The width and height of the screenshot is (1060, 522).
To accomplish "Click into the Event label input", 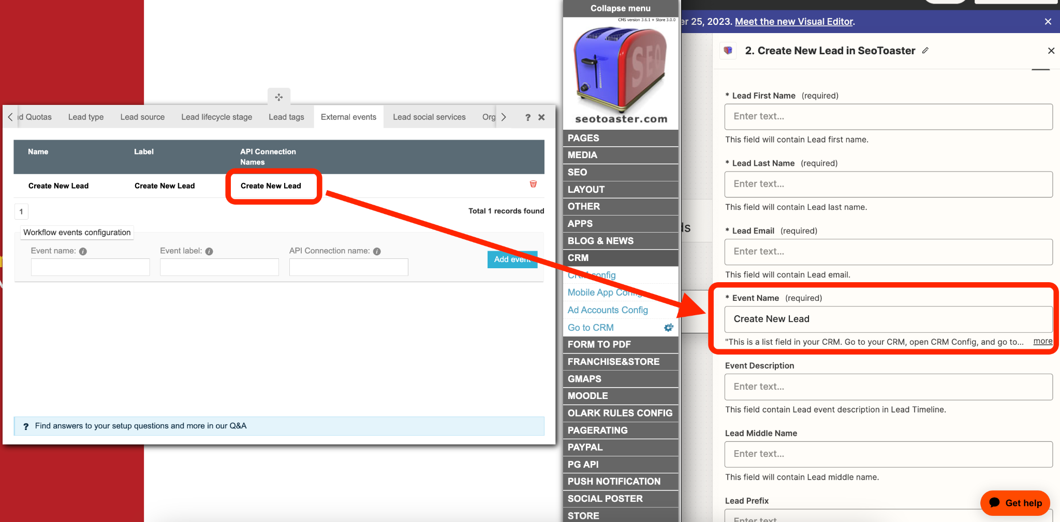I will pos(219,267).
